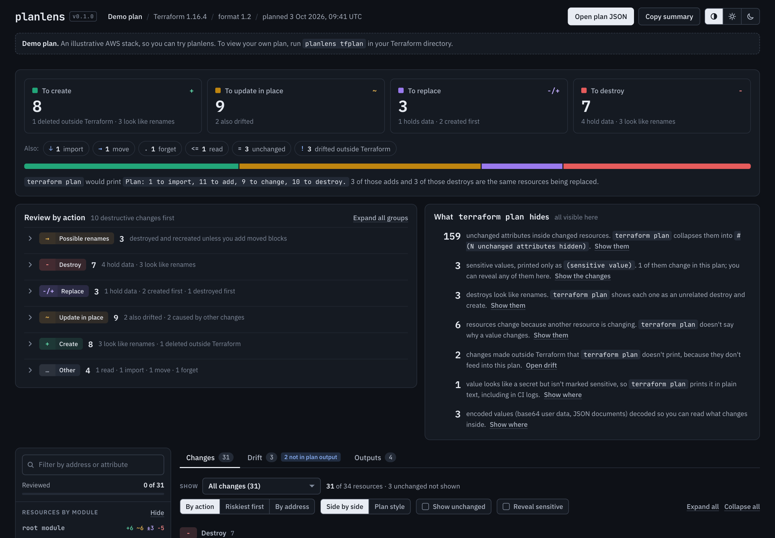Click the drifted outside Terraform chip
The width and height of the screenshot is (775, 538).
(x=345, y=149)
